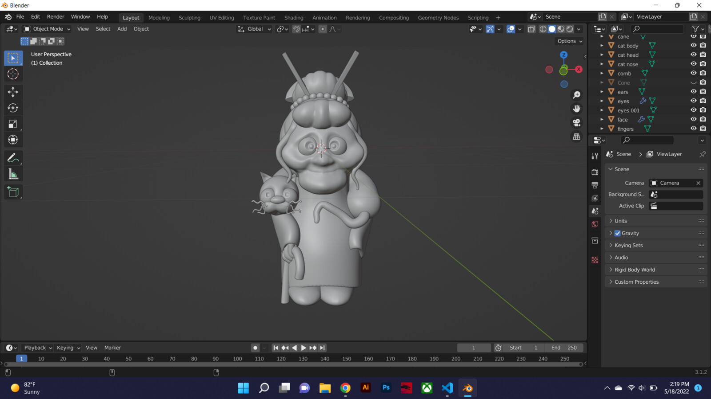Select the Annotate tool in the toolbar
The width and height of the screenshot is (711, 399).
(13, 157)
